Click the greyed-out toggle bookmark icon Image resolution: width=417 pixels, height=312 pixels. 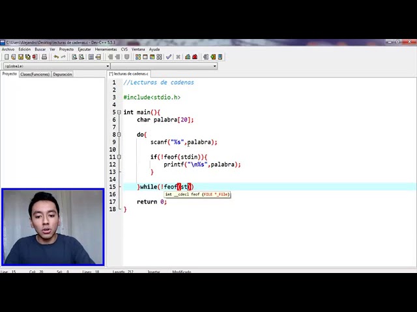pos(127,57)
